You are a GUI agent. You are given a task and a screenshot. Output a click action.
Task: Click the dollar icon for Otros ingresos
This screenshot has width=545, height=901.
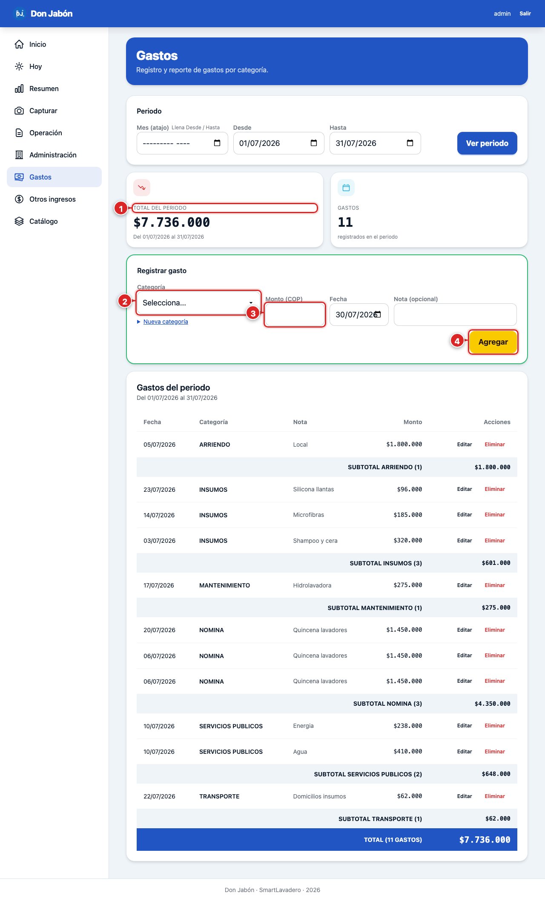(19, 199)
